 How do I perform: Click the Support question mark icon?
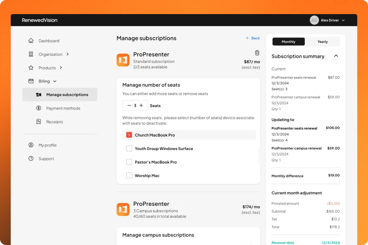tap(31, 158)
